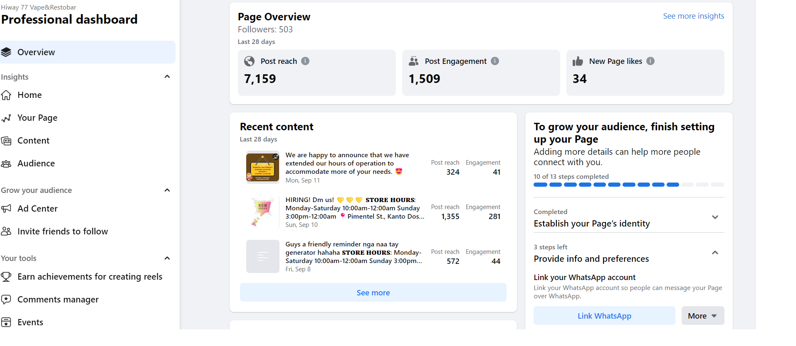The height and width of the screenshot is (346, 796).
Task: Collapse the Your tools section
Action: click(167, 258)
